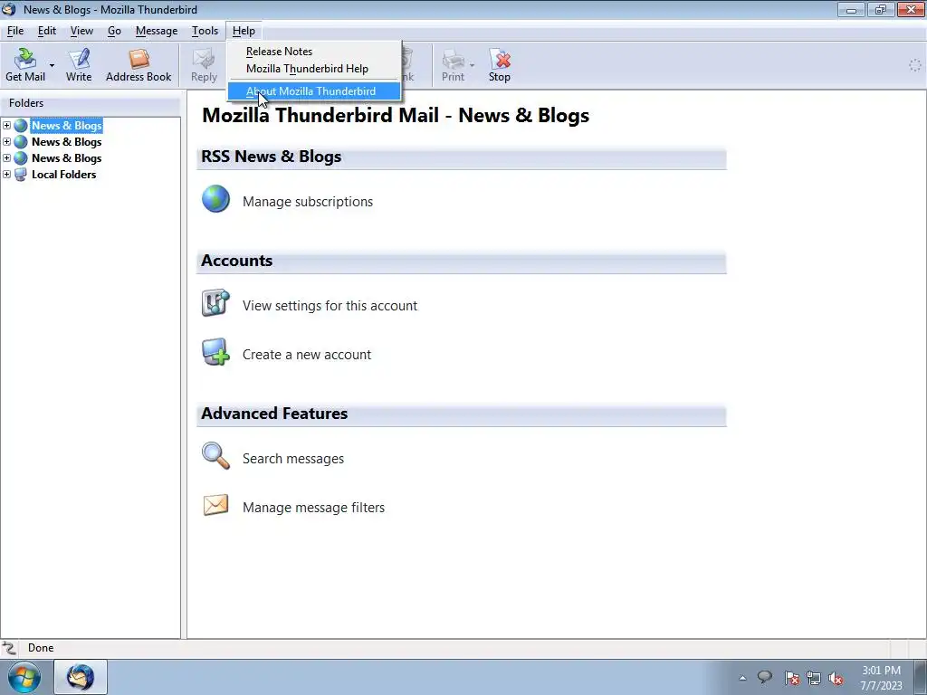
Task: Expand the highlighted first News & Blogs account
Action: coord(6,125)
